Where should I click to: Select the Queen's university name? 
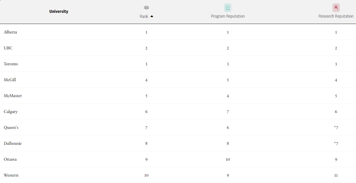11,127
